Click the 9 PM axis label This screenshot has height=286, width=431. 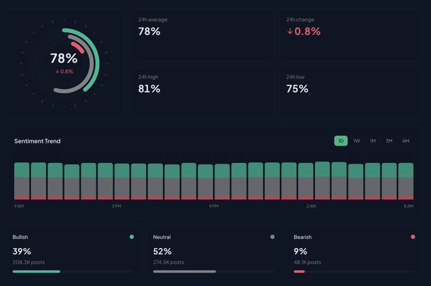(213, 206)
